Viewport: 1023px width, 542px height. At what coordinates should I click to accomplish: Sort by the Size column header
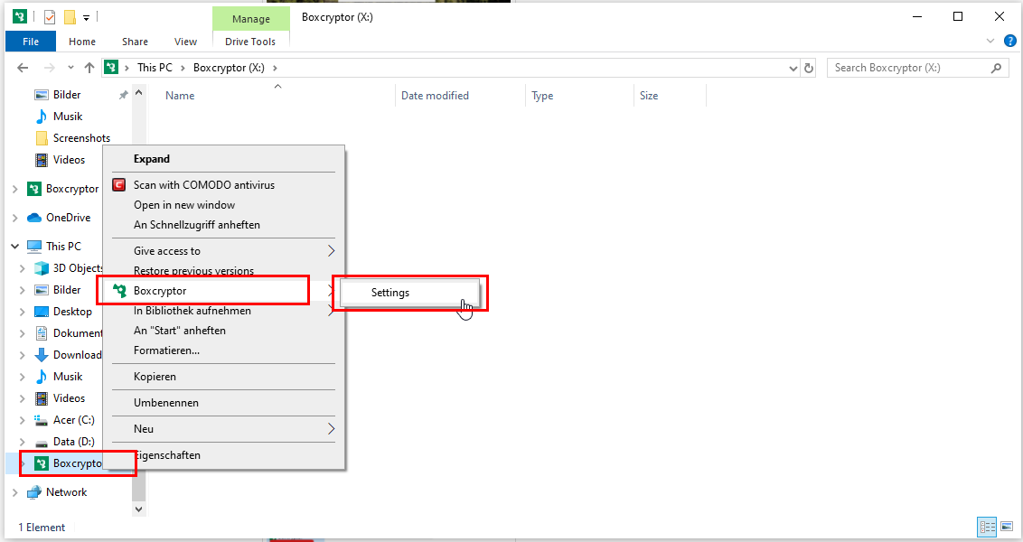[x=649, y=96]
